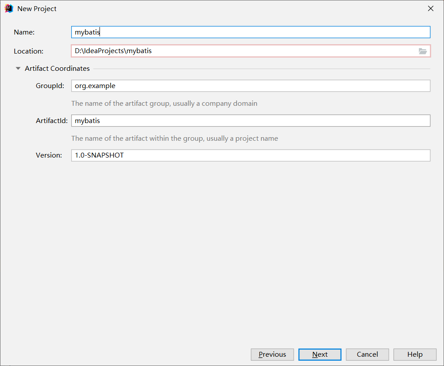
Task: Close the dialog with the X button
Action: click(430, 8)
